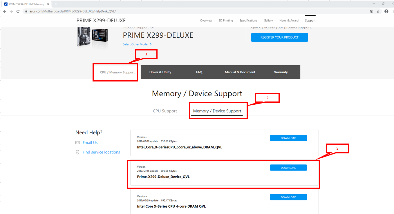Click the 2017/12/25 update date text
The image size is (394, 214).
(147, 171)
